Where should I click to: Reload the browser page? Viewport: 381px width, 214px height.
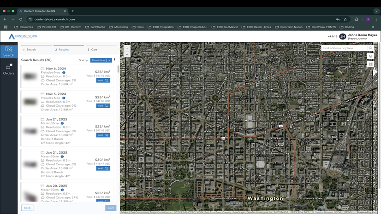[x=21, y=19]
